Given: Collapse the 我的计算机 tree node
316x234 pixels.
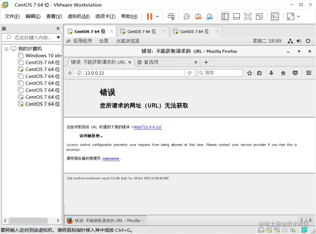Looking at the screenshot, I should 6,49.
